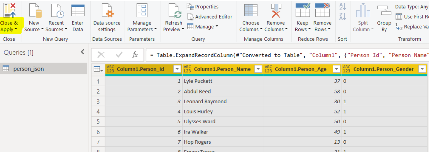
Task: Click the Close & Apply icon
Action: pos(9,10)
